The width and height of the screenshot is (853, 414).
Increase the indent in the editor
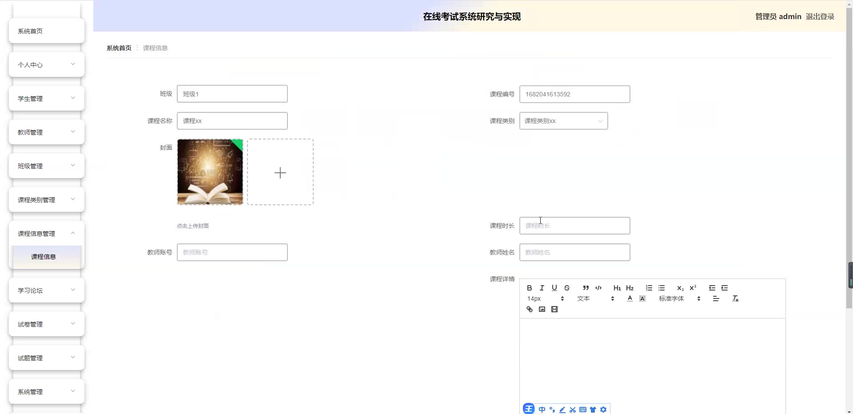click(724, 288)
